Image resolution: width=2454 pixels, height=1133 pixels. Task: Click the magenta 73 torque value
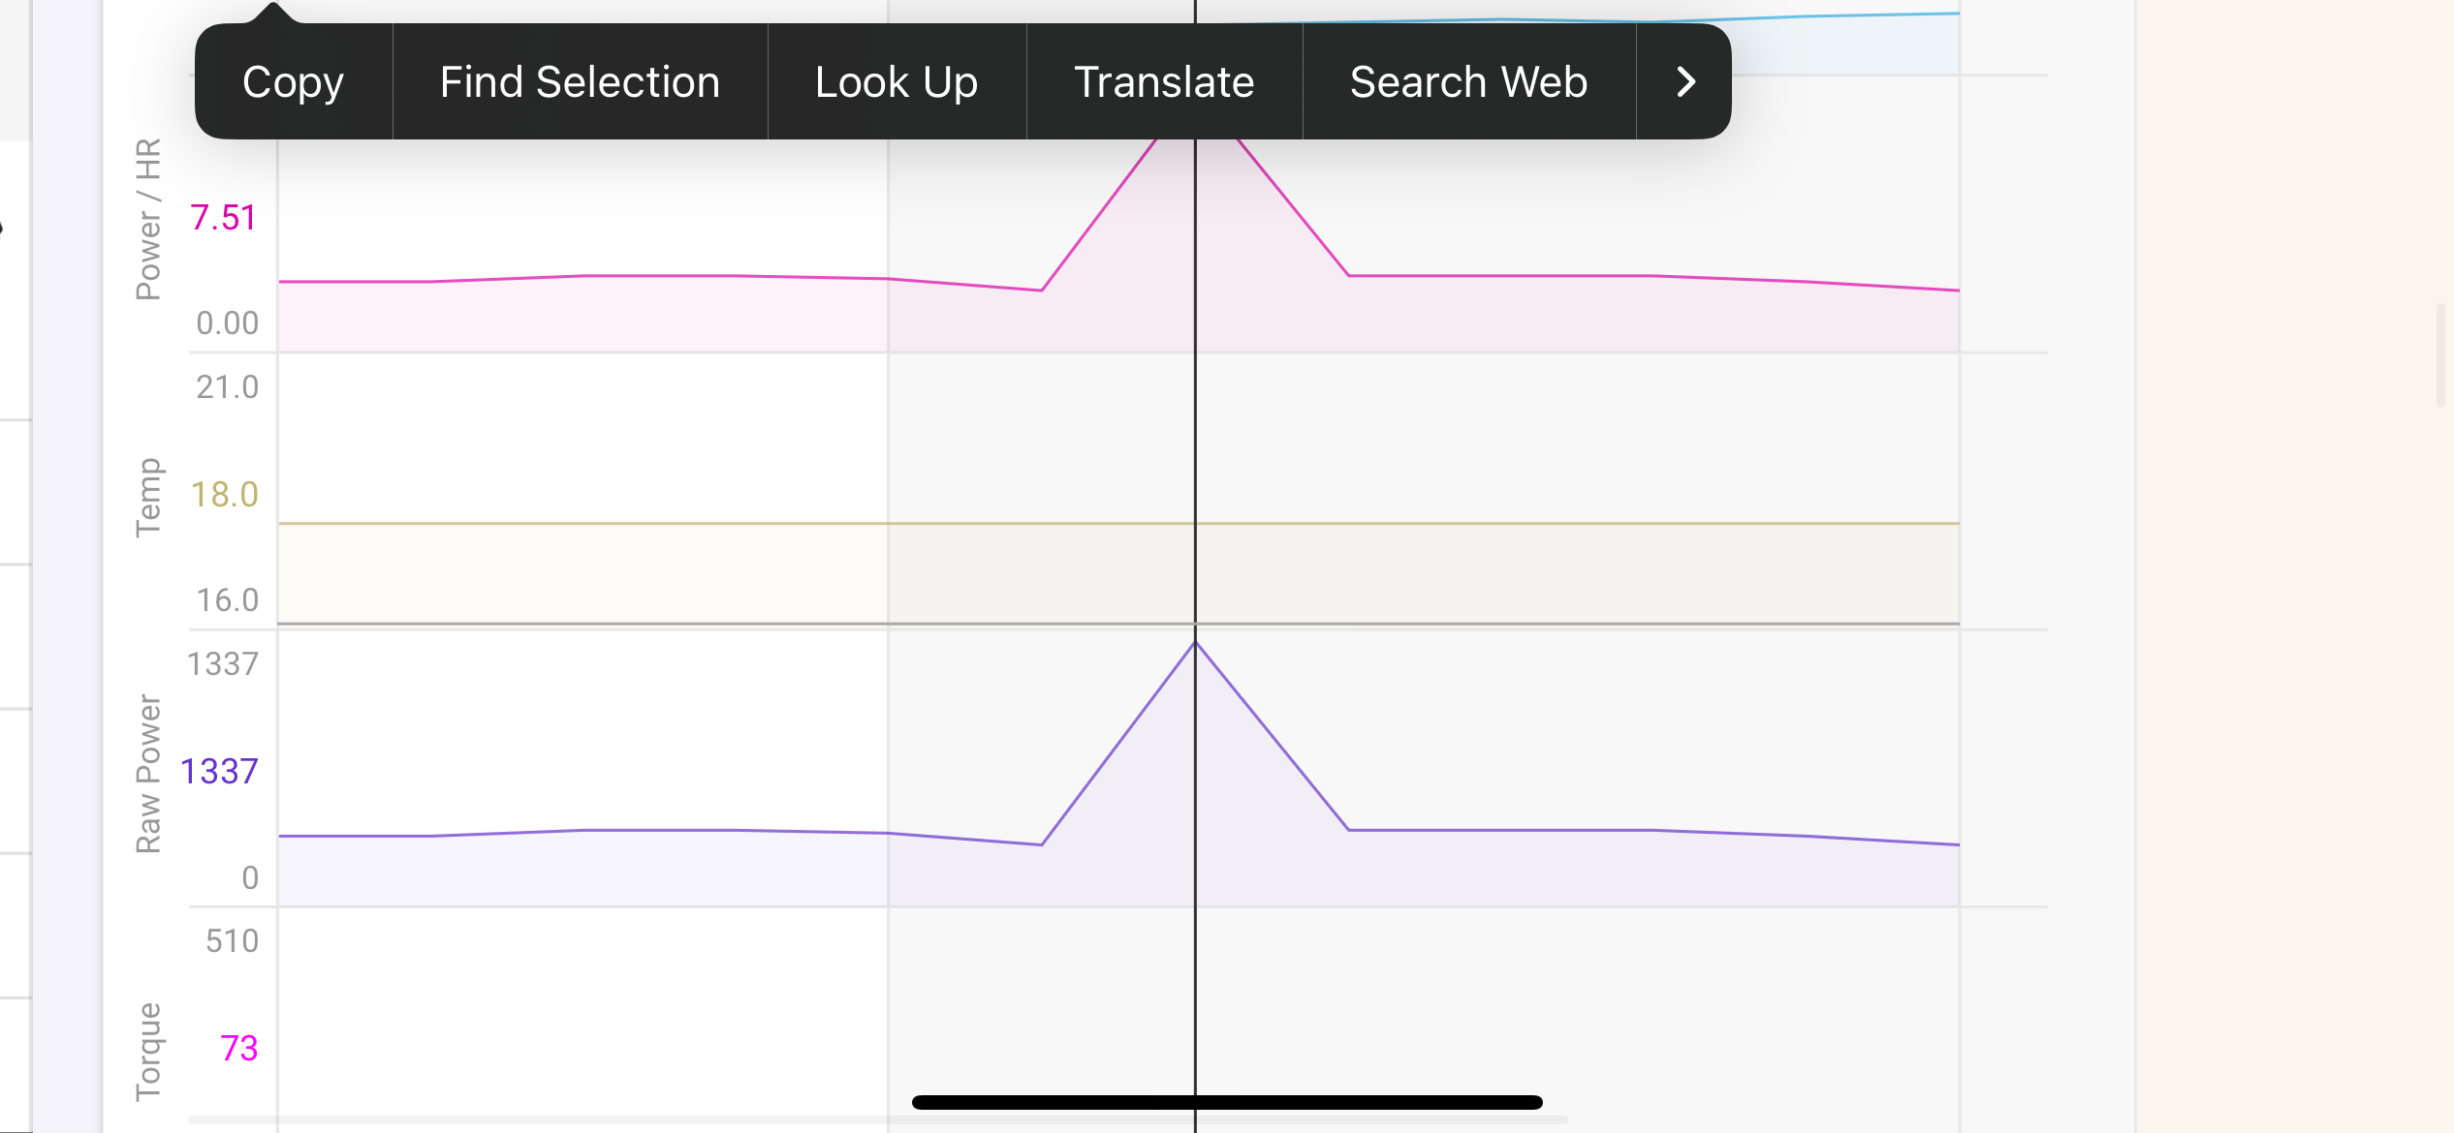(238, 1049)
